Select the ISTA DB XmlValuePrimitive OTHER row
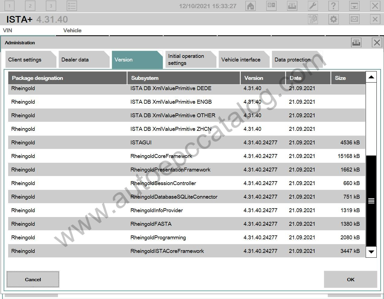The height and width of the screenshot is (299, 384). (x=187, y=115)
